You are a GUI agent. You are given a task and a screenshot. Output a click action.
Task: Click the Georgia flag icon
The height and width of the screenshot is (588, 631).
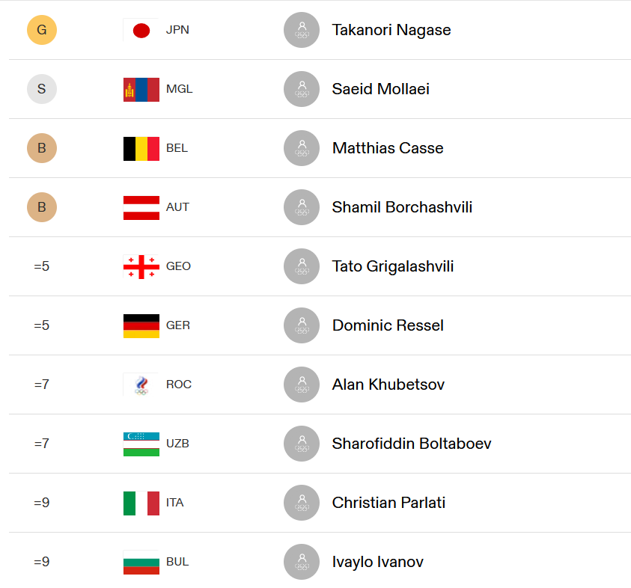tap(141, 266)
